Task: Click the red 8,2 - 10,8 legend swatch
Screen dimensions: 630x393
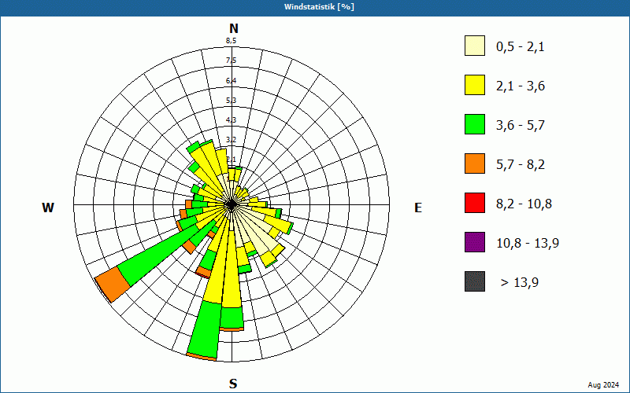Action: point(475,203)
